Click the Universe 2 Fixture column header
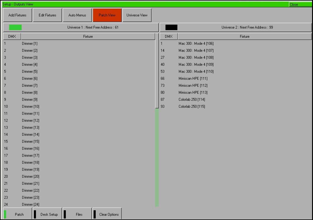Image resolution: width=313 pixels, height=220 pixels. [x=244, y=37]
